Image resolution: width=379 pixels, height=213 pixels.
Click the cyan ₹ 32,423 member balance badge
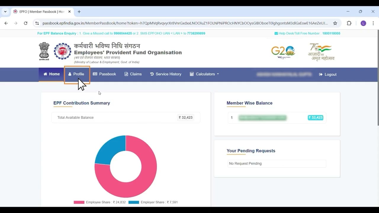(315, 117)
